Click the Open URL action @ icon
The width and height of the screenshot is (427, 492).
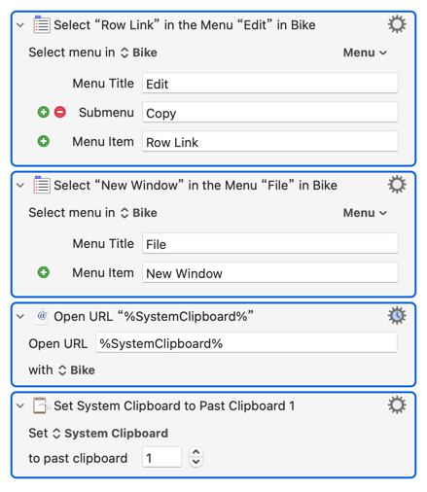click(x=42, y=316)
